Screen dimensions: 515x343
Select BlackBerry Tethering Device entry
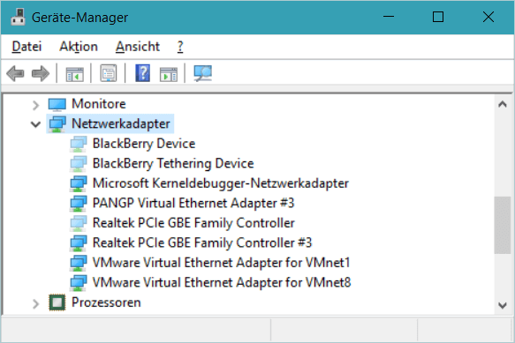pos(173,164)
